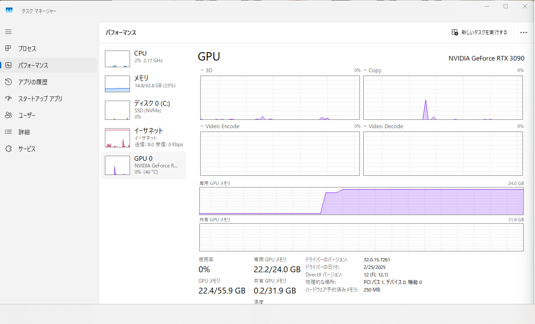
Task: Click the NVIDIA GeForce RTX 3090 title
Action: pyautogui.click(x=486, y=58)
